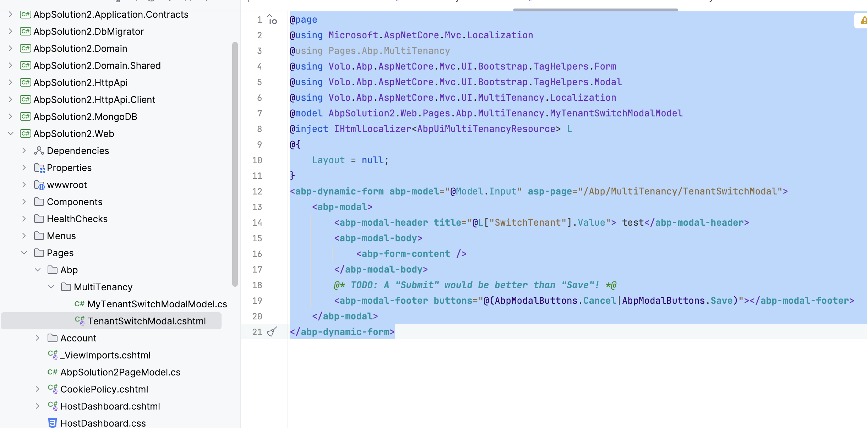Collapse the Pages folder
867x428 pixels.
coord(24,253)
